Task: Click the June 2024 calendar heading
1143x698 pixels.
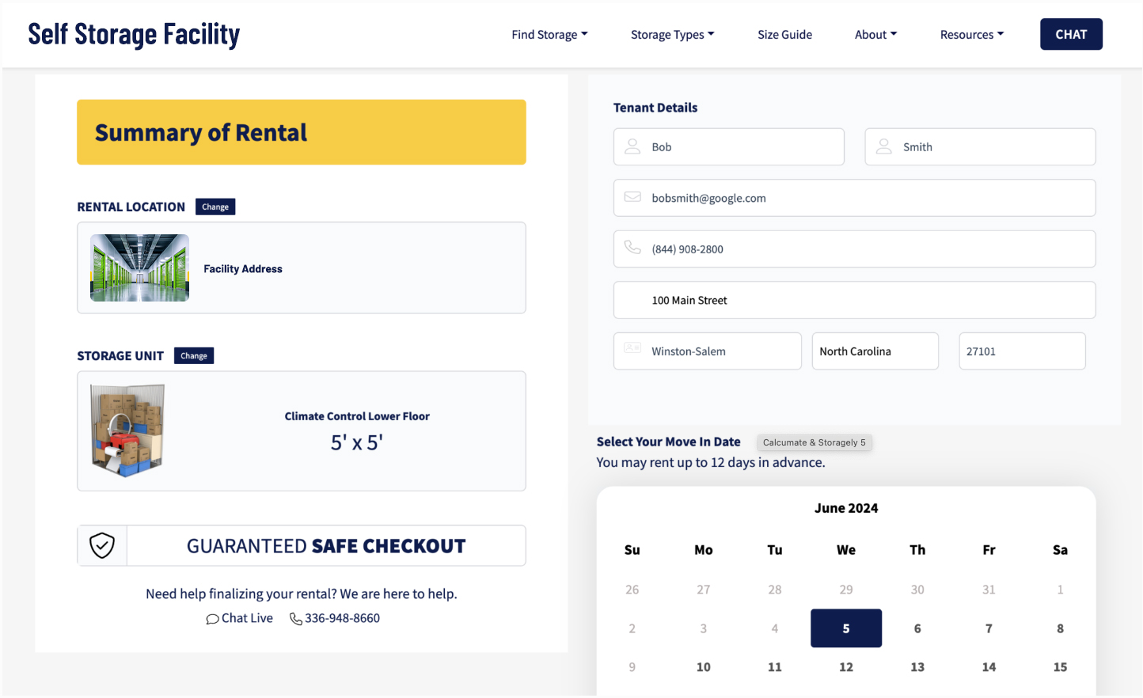Action: click(846, 508)
